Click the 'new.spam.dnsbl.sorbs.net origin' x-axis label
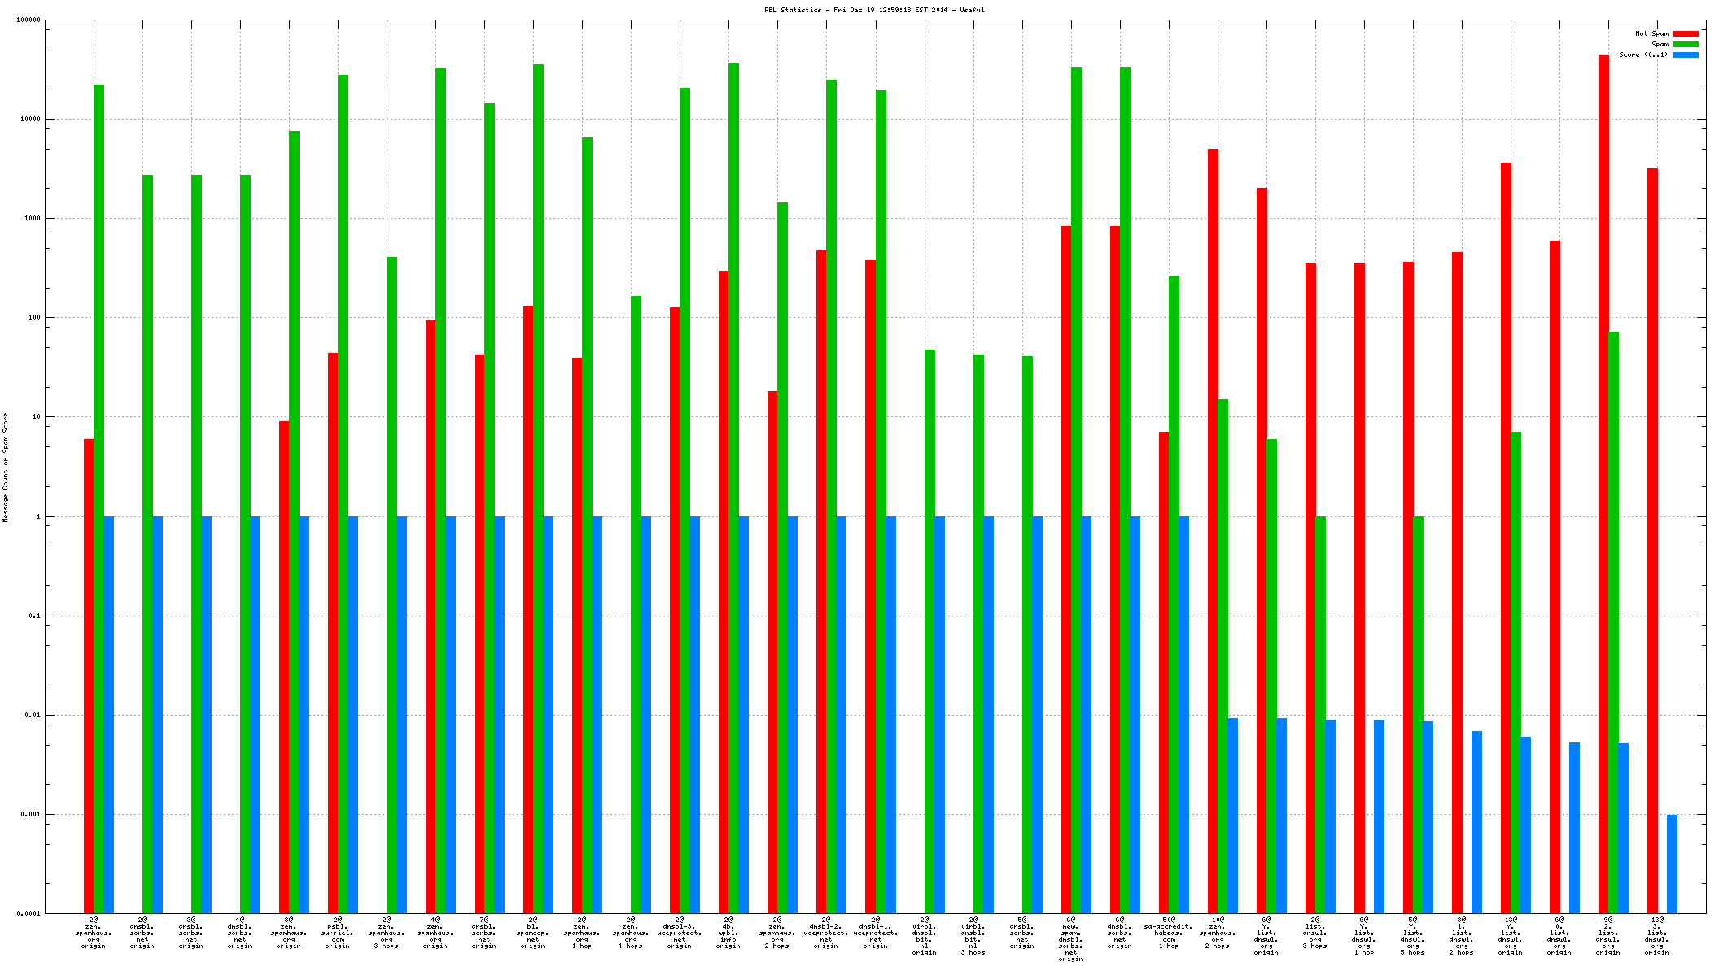 (1071, 939)
